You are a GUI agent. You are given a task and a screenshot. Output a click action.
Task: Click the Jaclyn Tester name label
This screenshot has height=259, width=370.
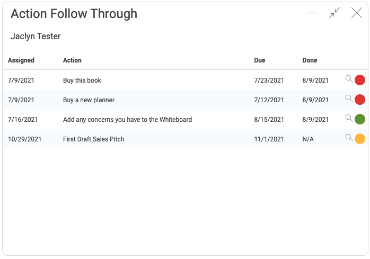pyautogui.click(x=36, y=37)
